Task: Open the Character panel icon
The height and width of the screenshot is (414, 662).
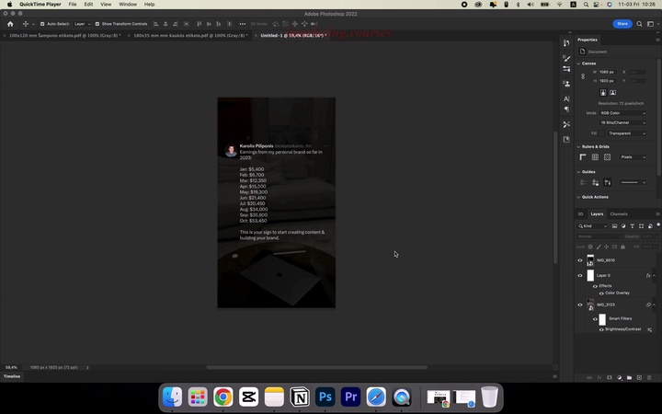Action: pos(566,98)
